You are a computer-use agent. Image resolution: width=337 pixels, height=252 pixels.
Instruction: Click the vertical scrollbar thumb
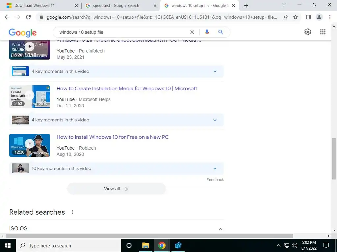click(x=334, y=159)
